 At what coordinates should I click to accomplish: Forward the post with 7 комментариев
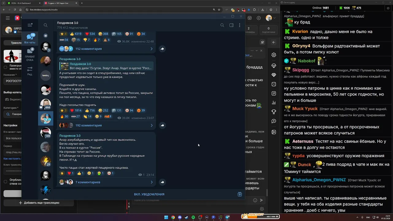click(x=162, y=182)
